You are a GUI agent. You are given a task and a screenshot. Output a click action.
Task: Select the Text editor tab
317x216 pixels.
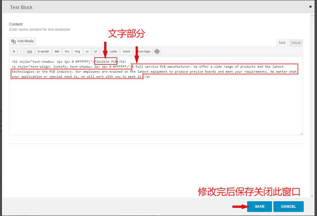(x=282, y=43)
